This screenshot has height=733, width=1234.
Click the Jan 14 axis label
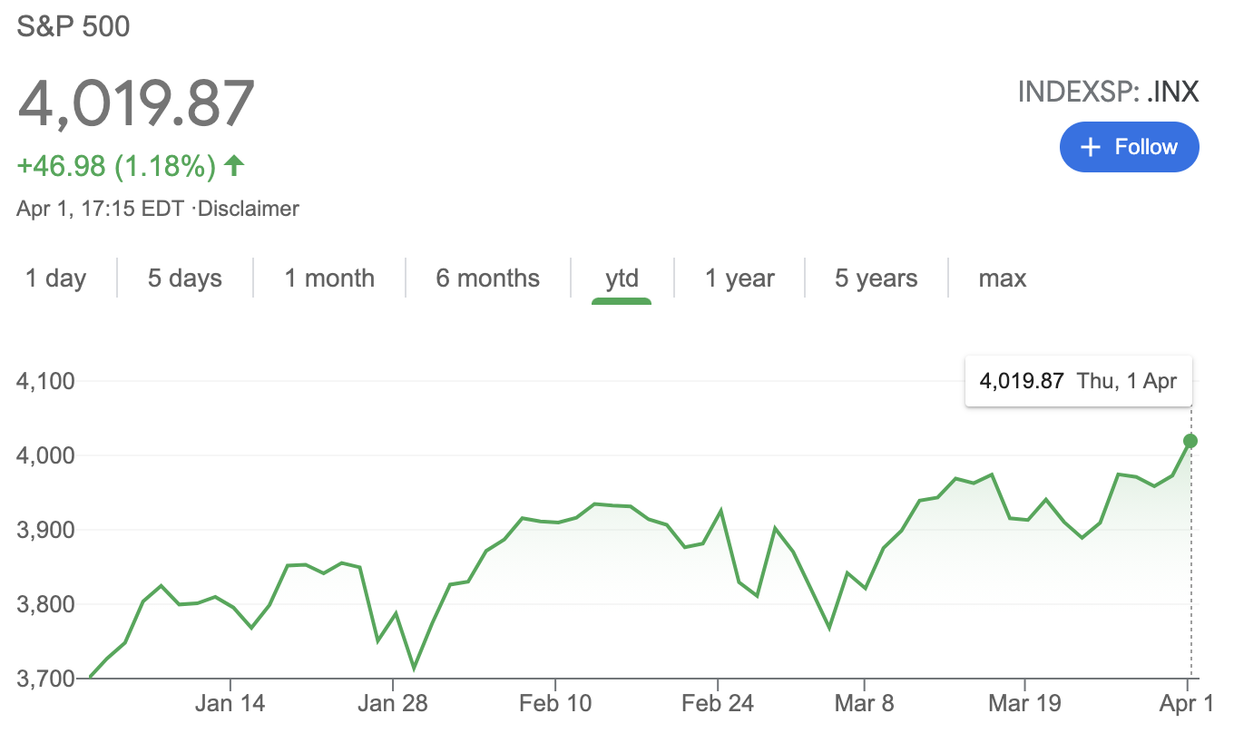[x=230, y=704]
